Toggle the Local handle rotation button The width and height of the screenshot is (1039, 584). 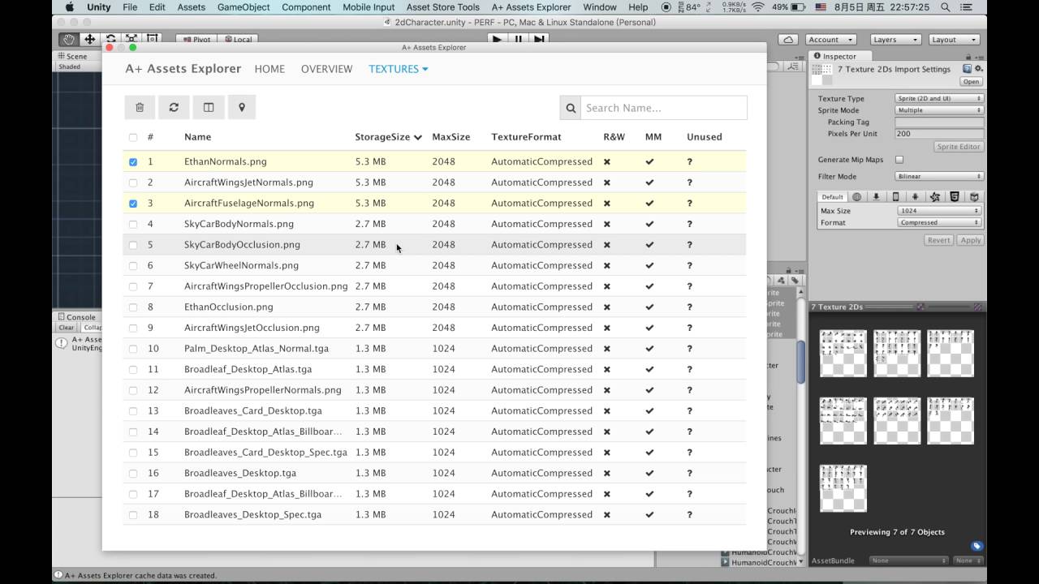point(237,39)
